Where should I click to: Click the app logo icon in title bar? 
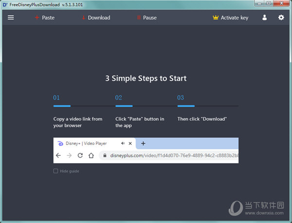tap(5, 5)
